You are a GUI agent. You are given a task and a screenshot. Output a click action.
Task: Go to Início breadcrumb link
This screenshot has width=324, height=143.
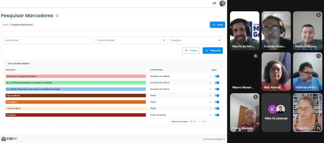[x=5, y=25]
